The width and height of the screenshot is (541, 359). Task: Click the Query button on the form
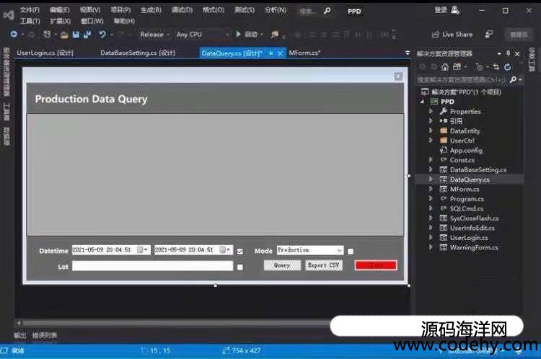(x=282, y=265)
